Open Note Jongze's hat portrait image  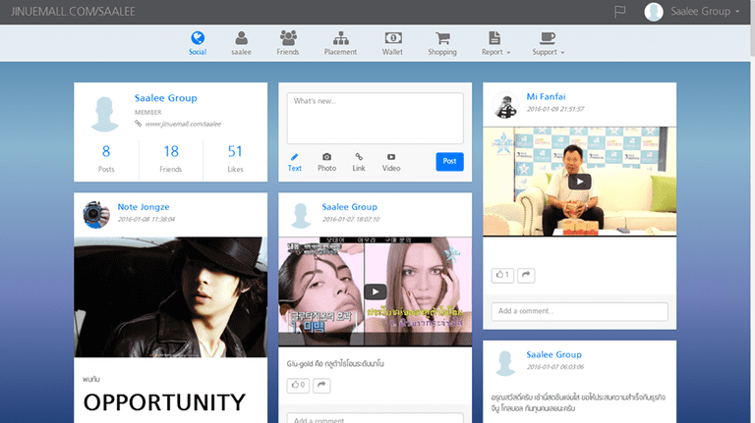170,296
